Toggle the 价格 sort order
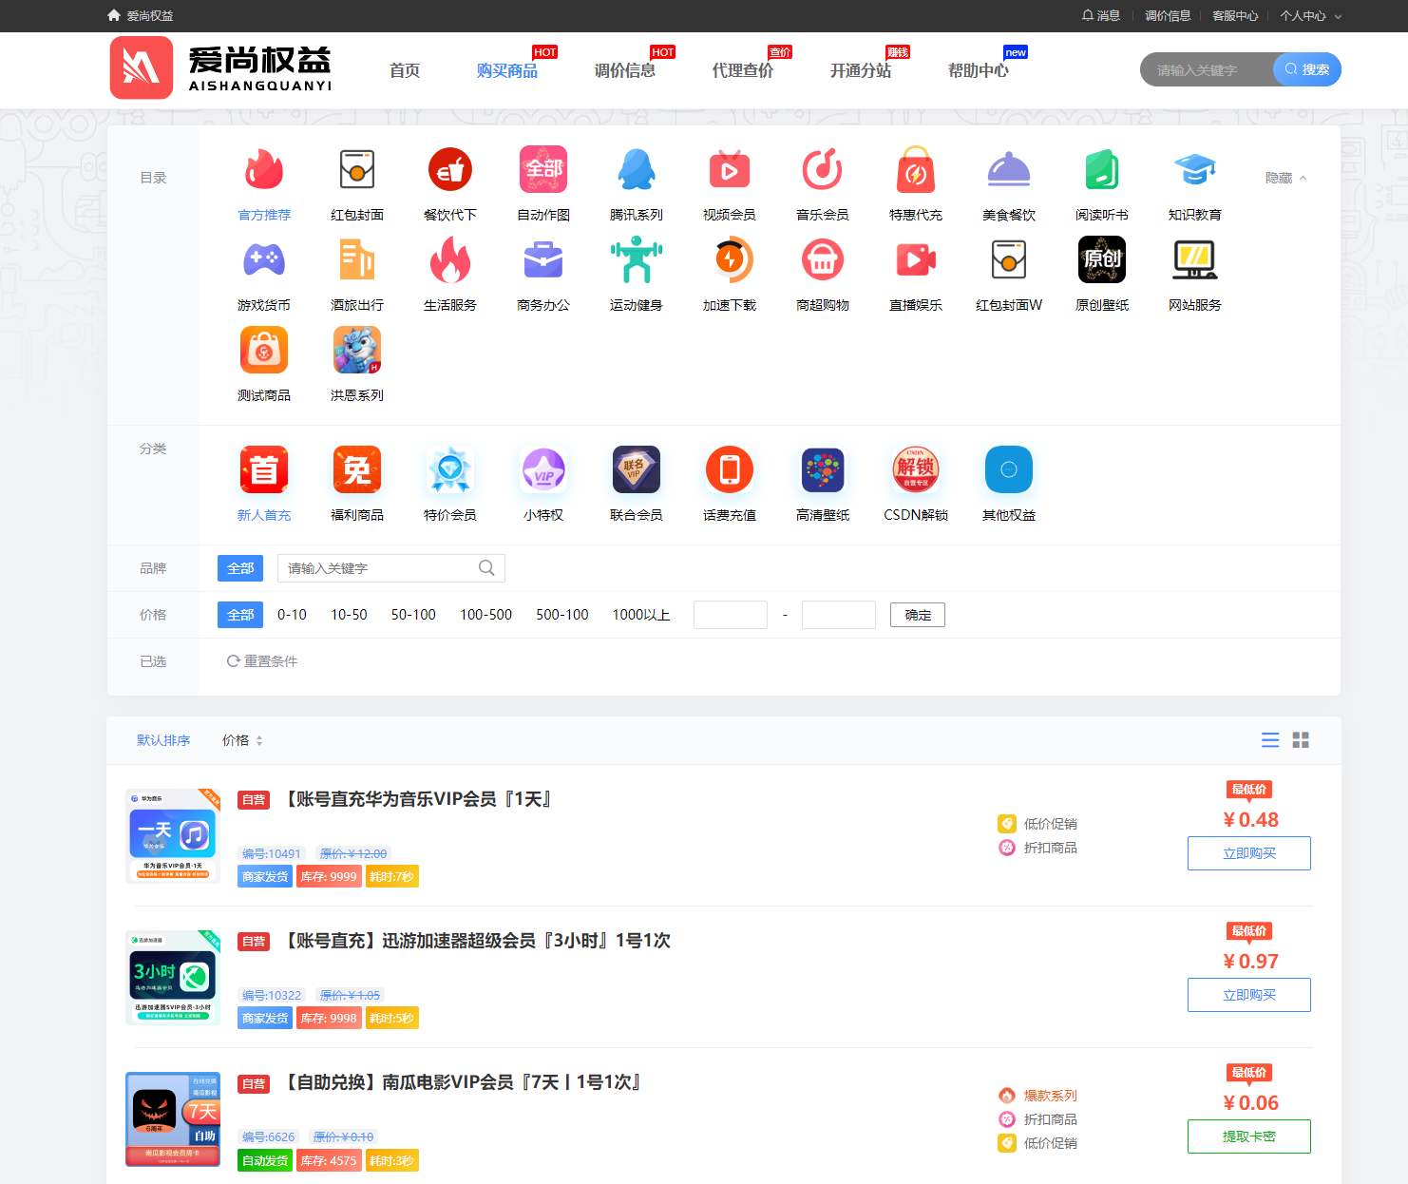 click(240, 740)
